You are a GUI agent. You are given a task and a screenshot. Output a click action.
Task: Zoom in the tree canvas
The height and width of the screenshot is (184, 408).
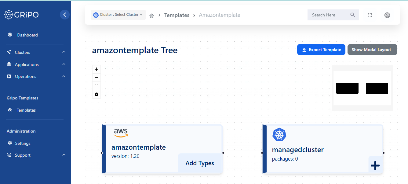tap(97, 69)
